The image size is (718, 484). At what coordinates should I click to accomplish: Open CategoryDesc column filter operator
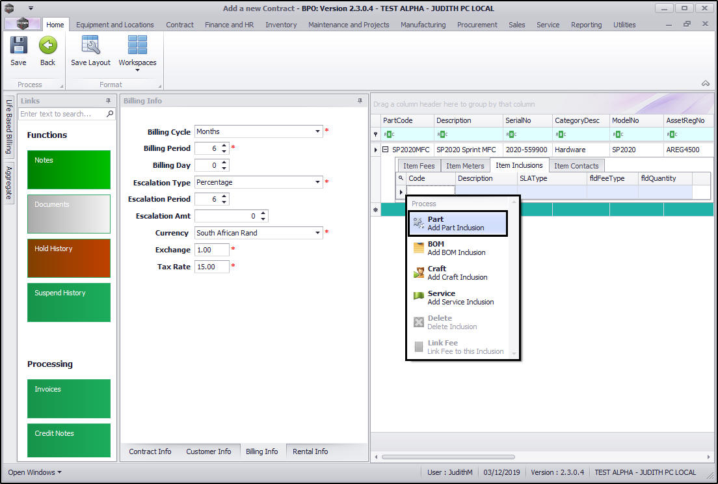click(x=561, y=134)
